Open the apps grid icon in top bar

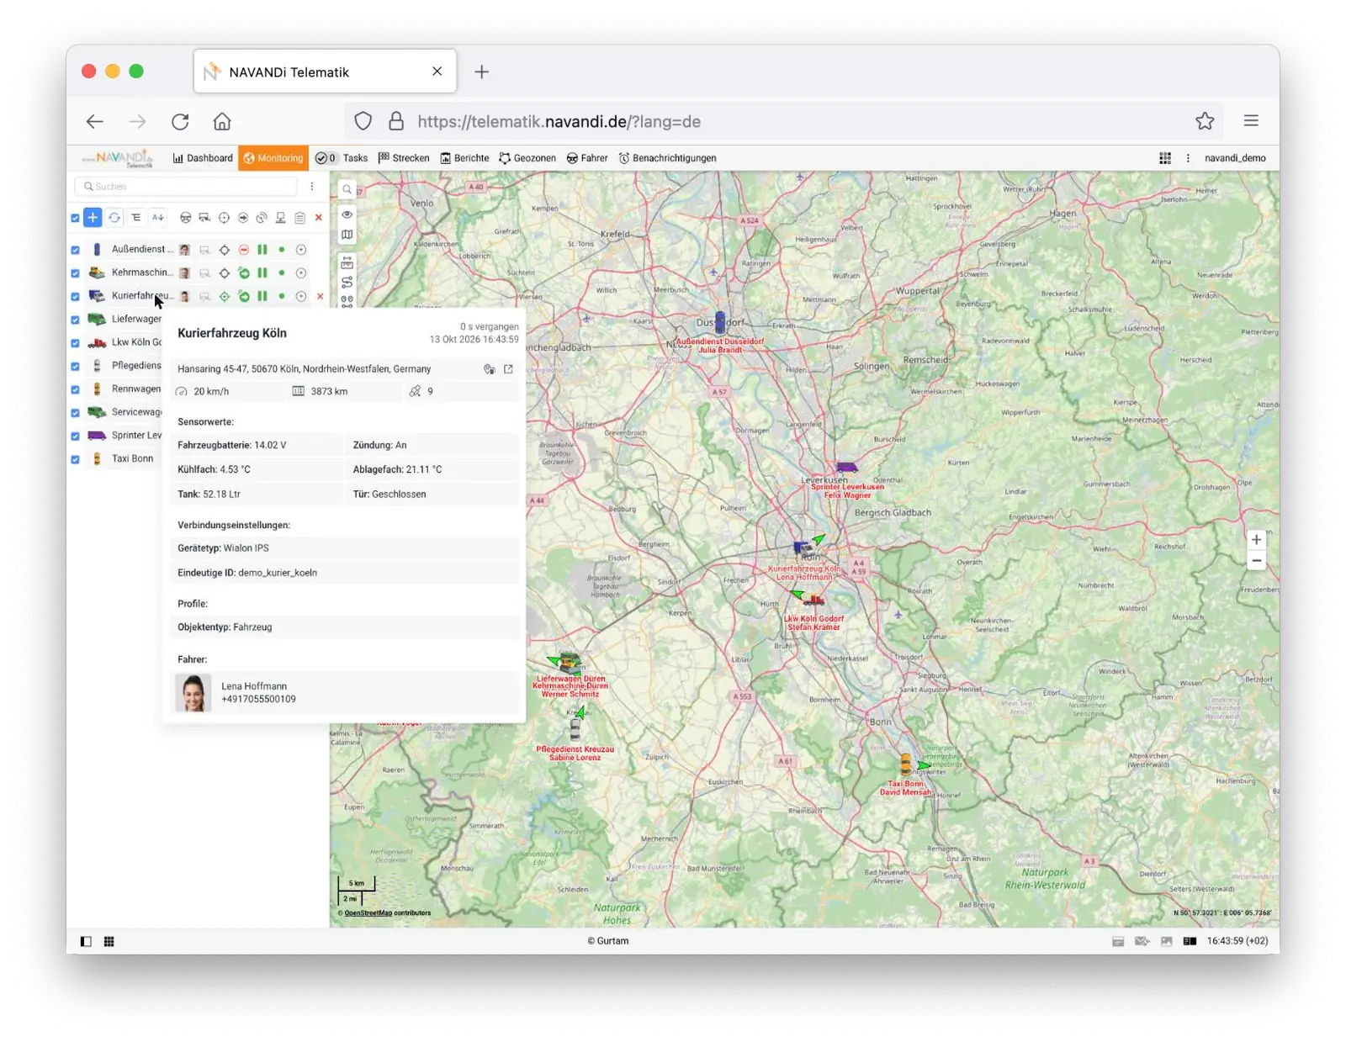tap(1165, 158)
